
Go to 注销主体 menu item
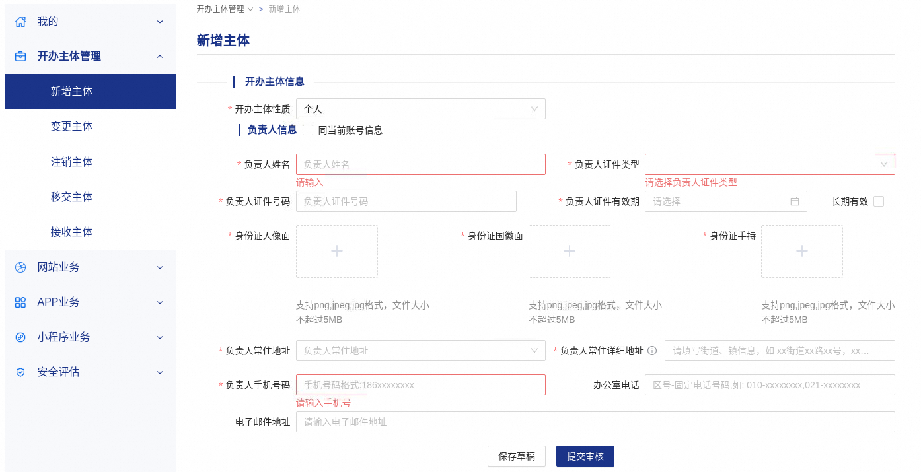pos(72,162)
